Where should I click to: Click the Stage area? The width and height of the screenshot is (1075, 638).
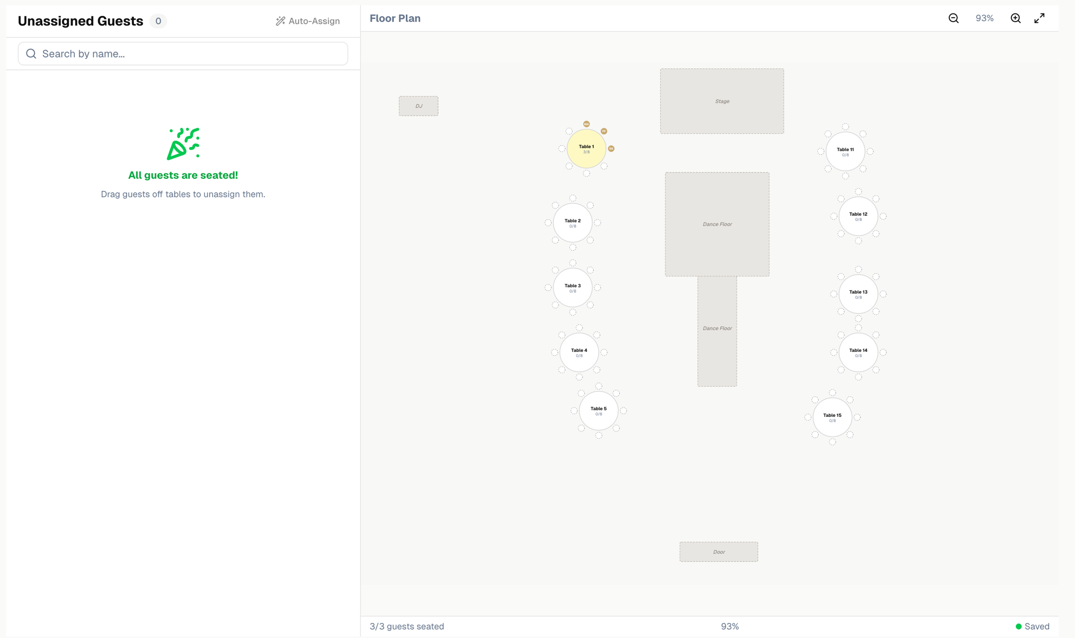coord(722,101)
